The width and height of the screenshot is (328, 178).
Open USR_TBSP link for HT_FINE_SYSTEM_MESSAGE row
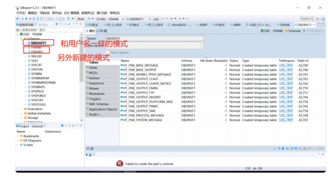[x=286, y=120]
